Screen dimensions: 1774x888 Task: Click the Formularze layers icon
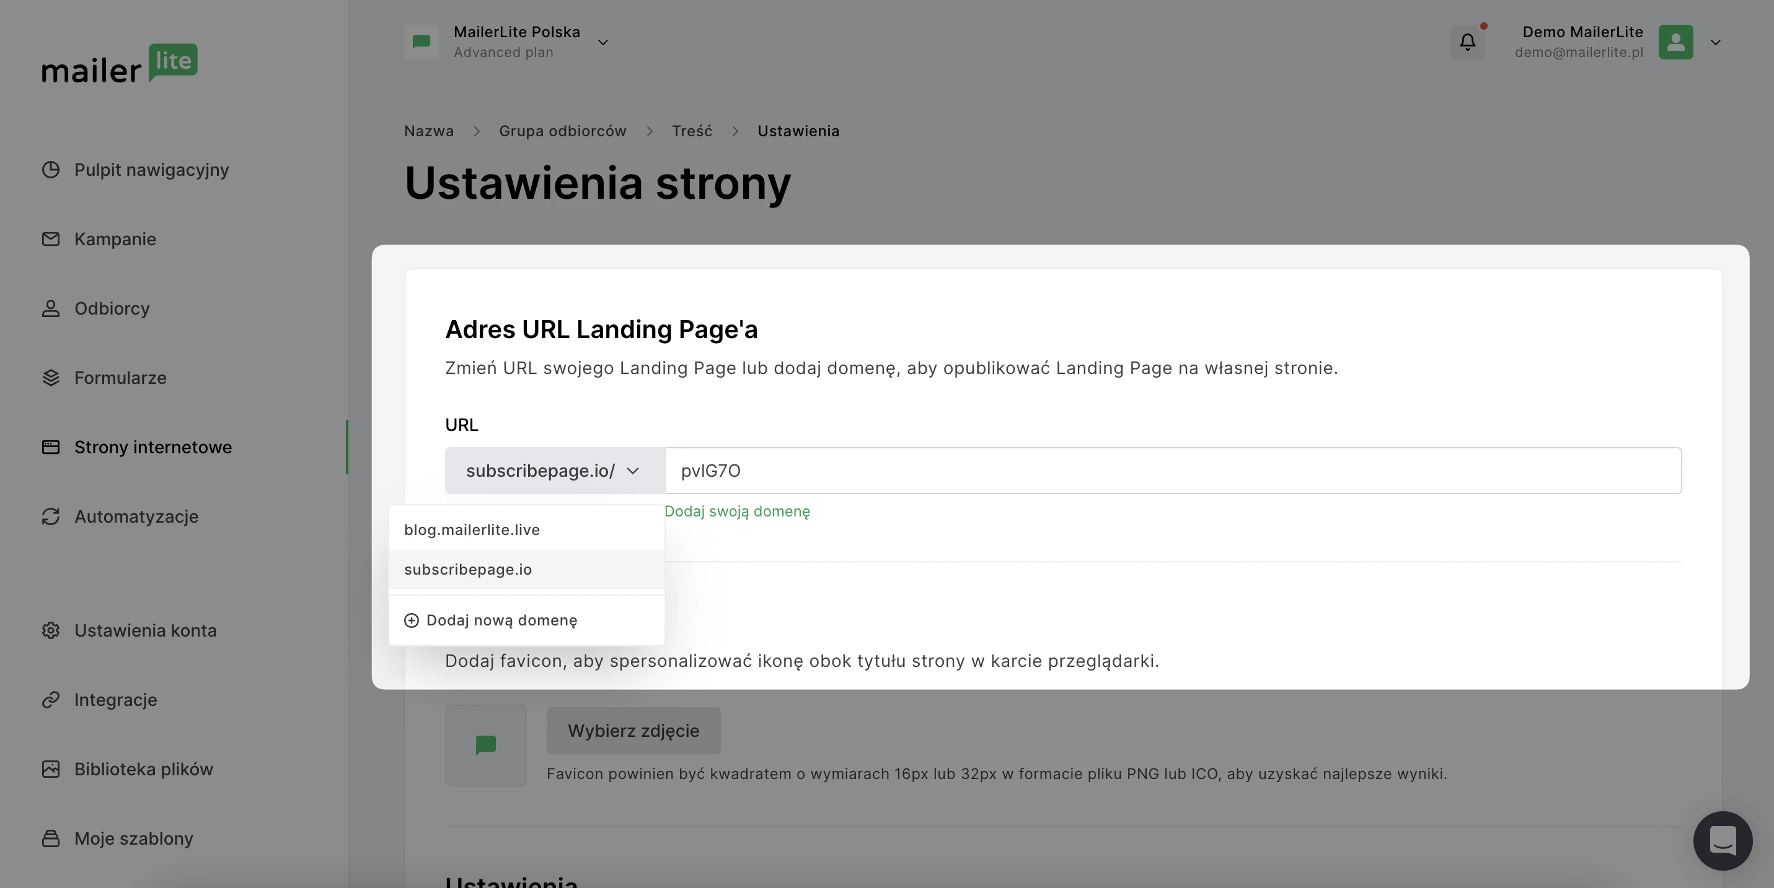[x=50, y=378]
